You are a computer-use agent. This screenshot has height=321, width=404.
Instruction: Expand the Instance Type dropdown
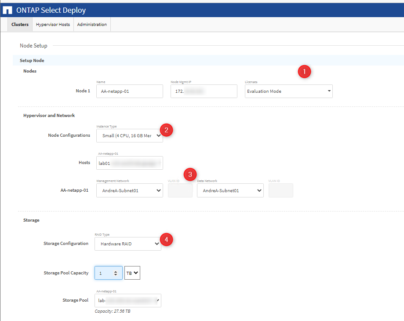click(x=129, y=136)
